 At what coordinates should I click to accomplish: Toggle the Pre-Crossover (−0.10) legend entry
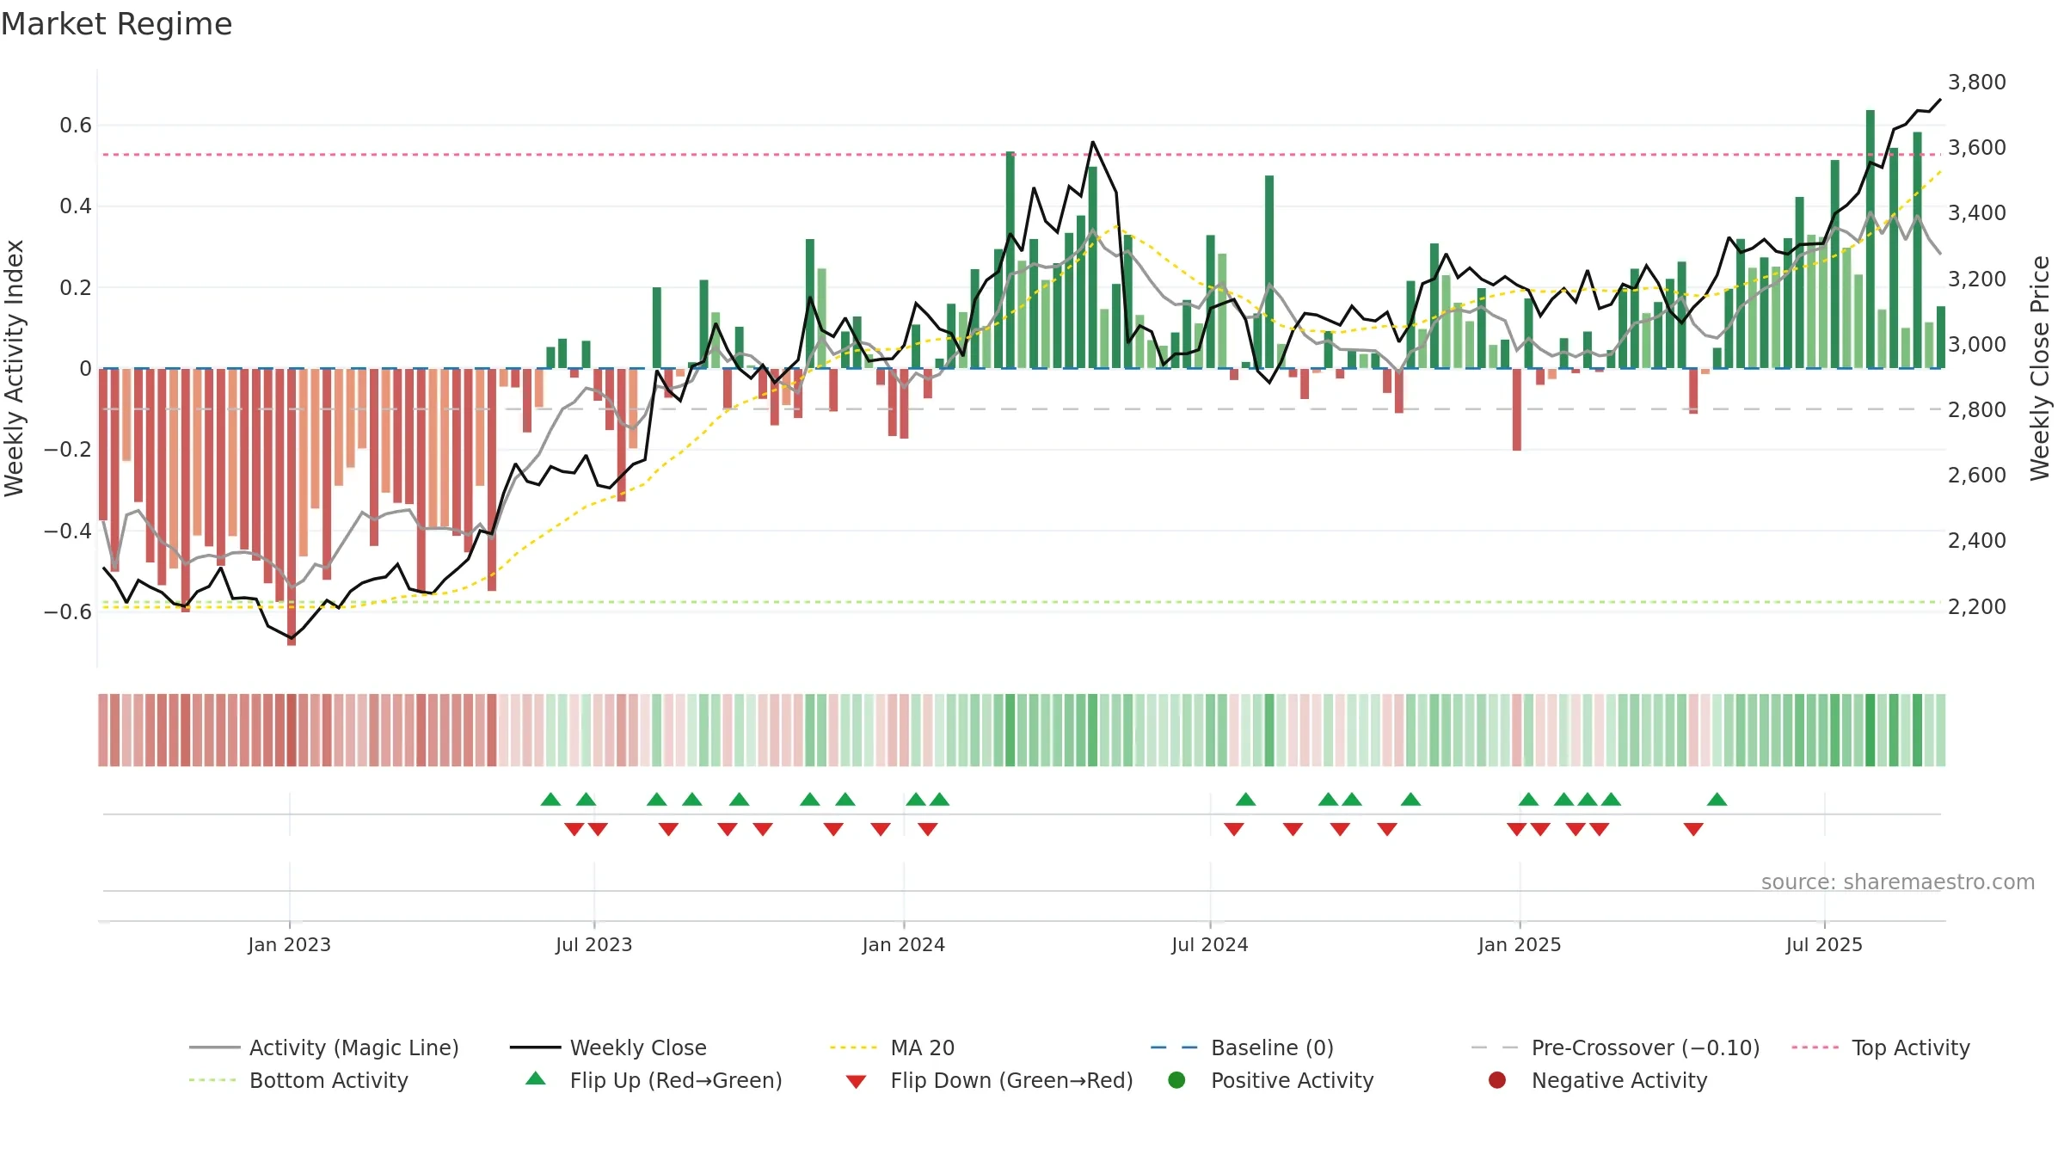pos(1616,1047)
